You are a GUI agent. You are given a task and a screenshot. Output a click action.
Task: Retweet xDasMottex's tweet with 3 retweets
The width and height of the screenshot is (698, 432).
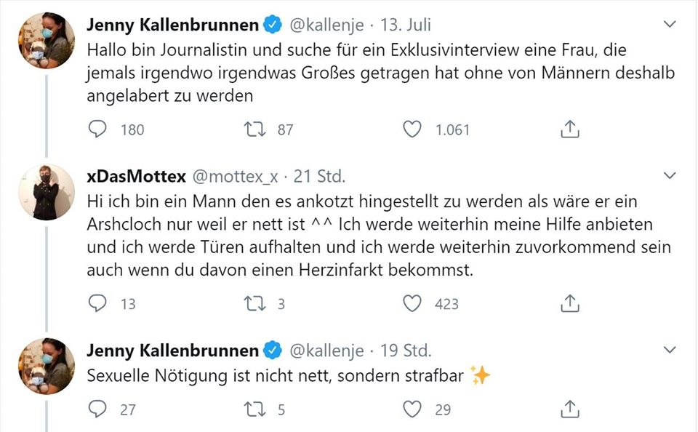(x=256, y=303)
